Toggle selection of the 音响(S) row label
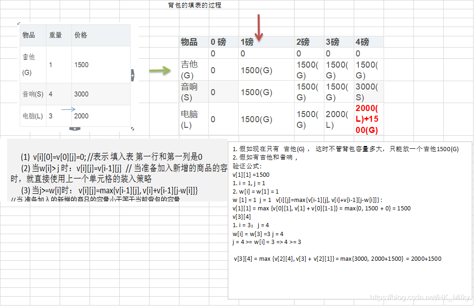 189,92
